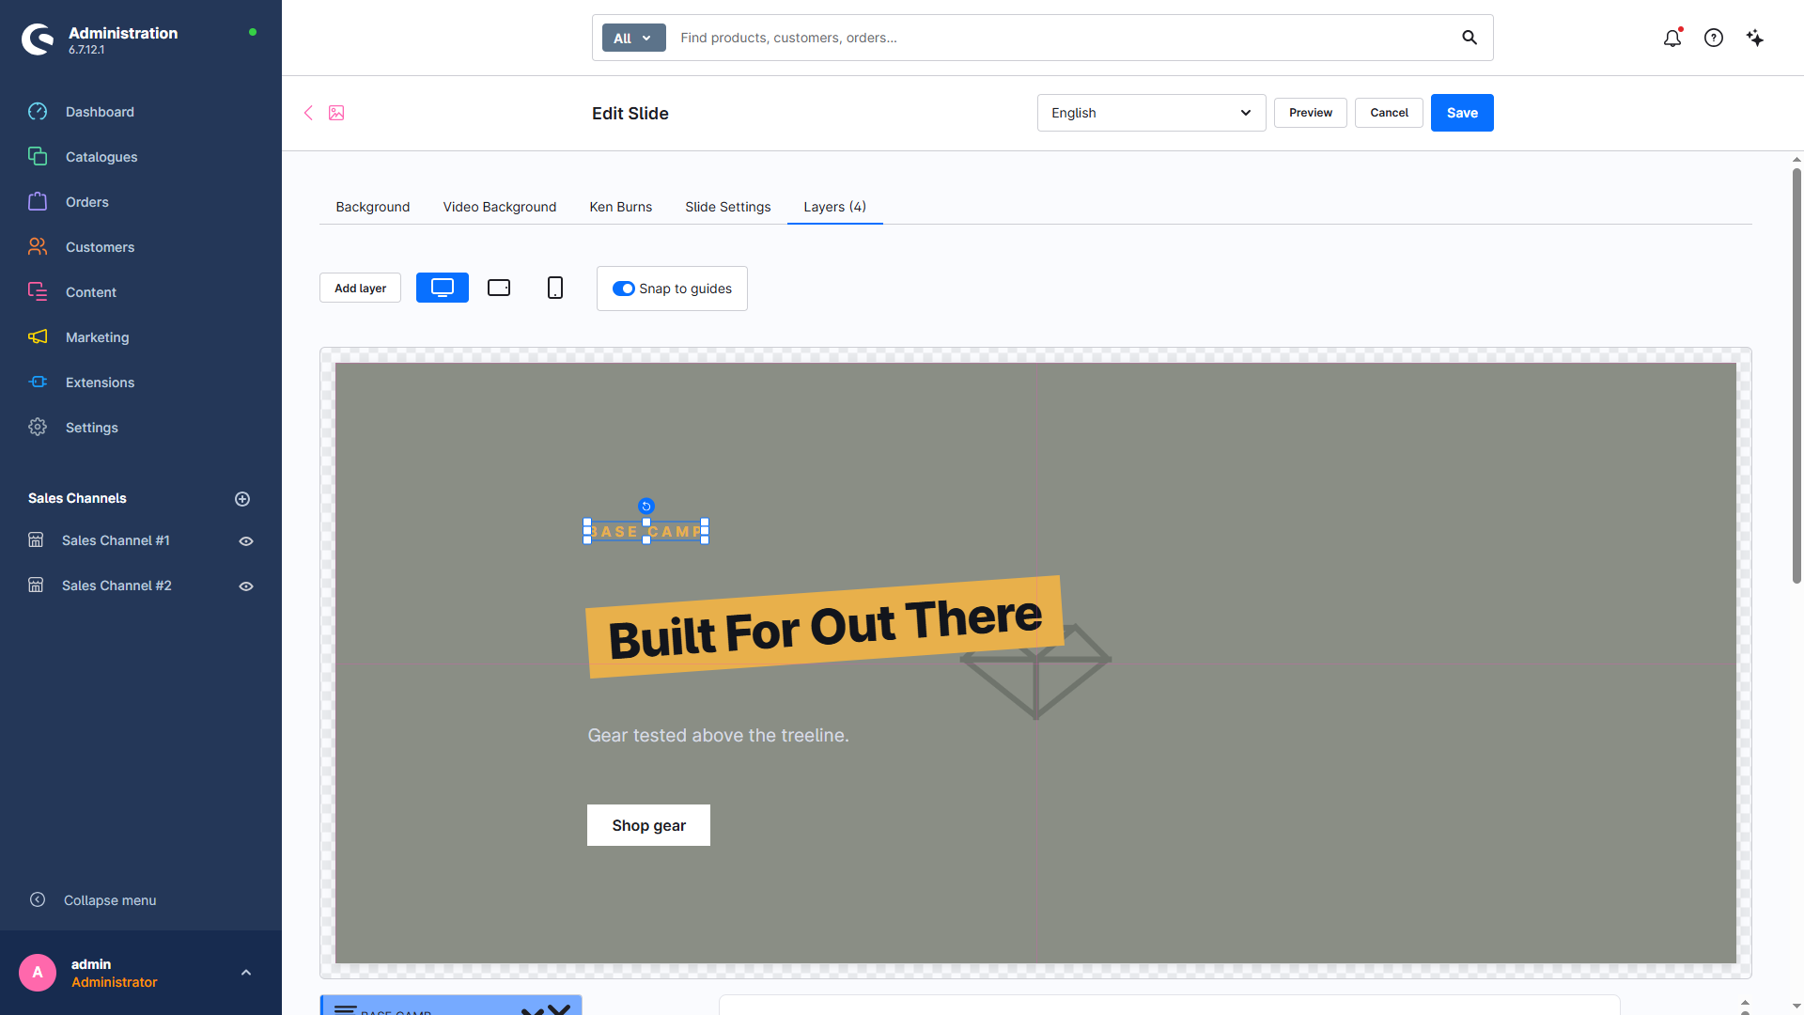
Task: Go to the Orders section
Action: click(87, 202)
